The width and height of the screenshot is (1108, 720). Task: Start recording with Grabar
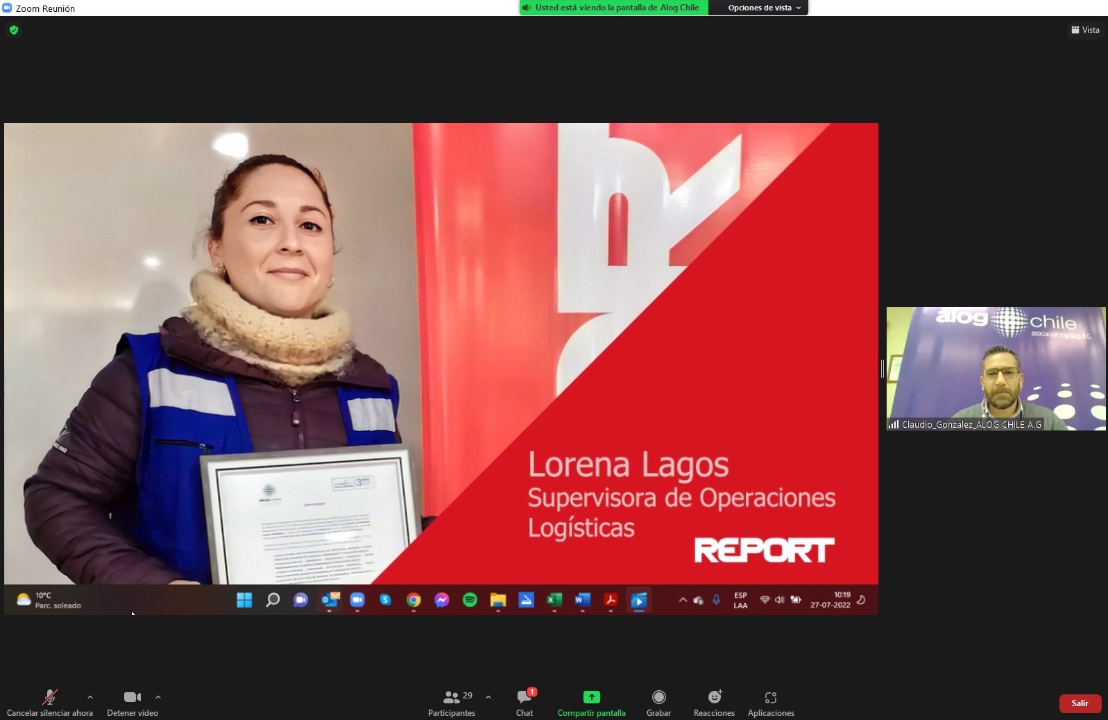tap(659, 703)
